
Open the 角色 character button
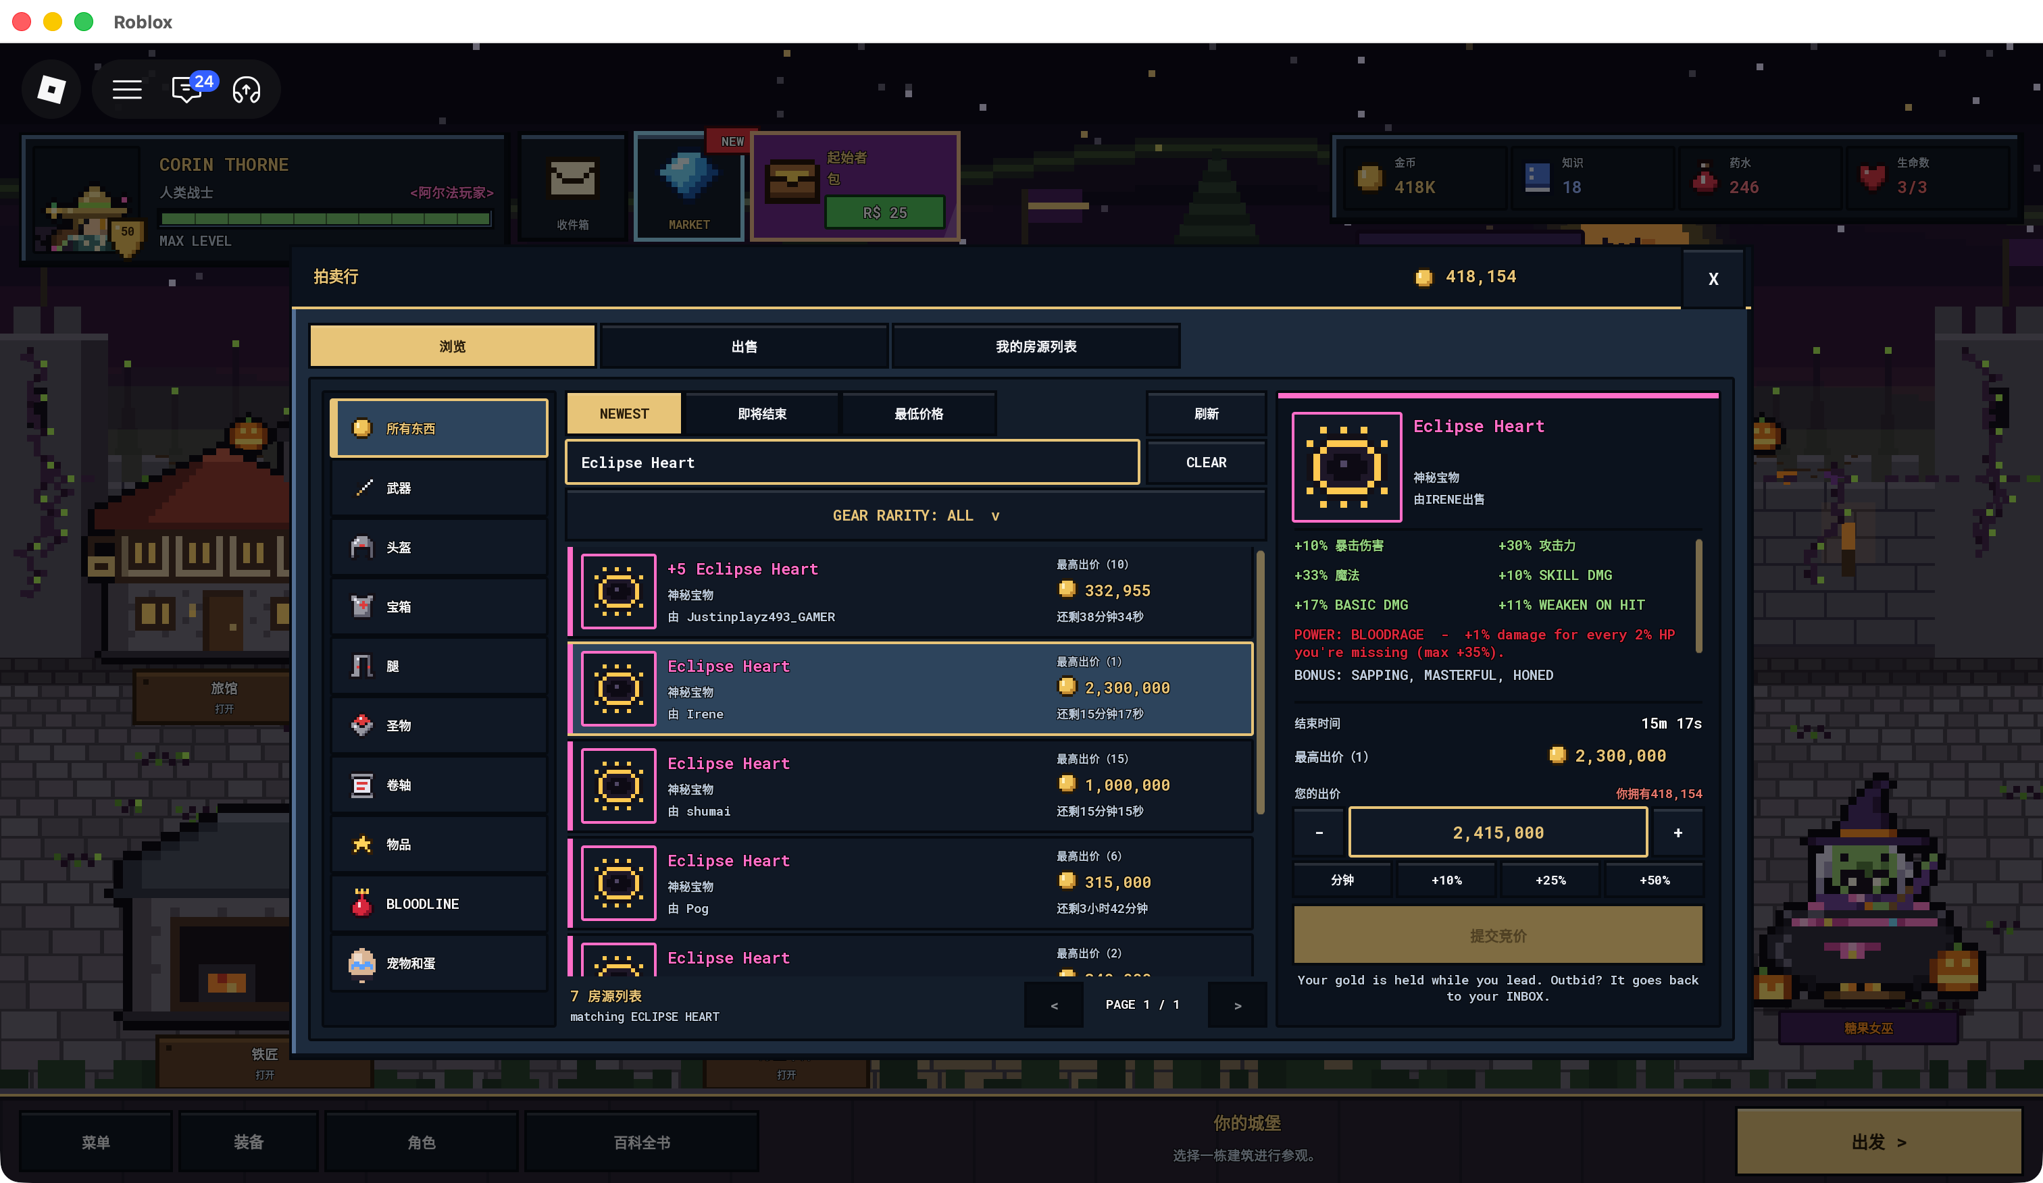click(421, 1142)
